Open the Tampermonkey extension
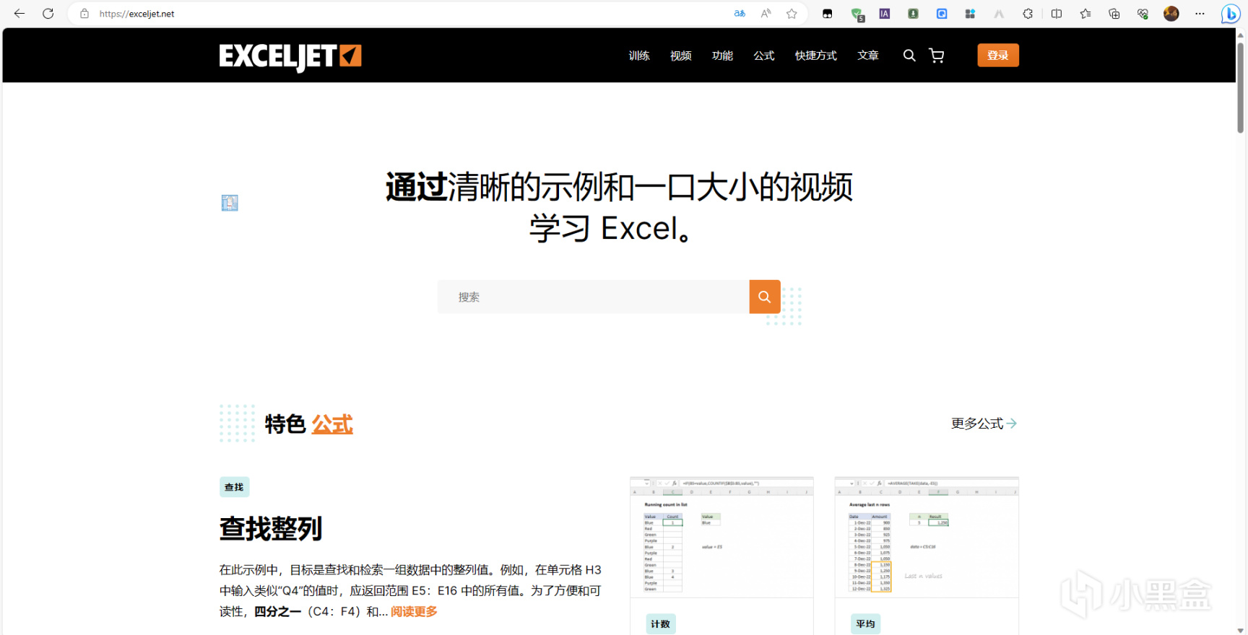Screen dimensions: 1248x635 coord(828,14)
